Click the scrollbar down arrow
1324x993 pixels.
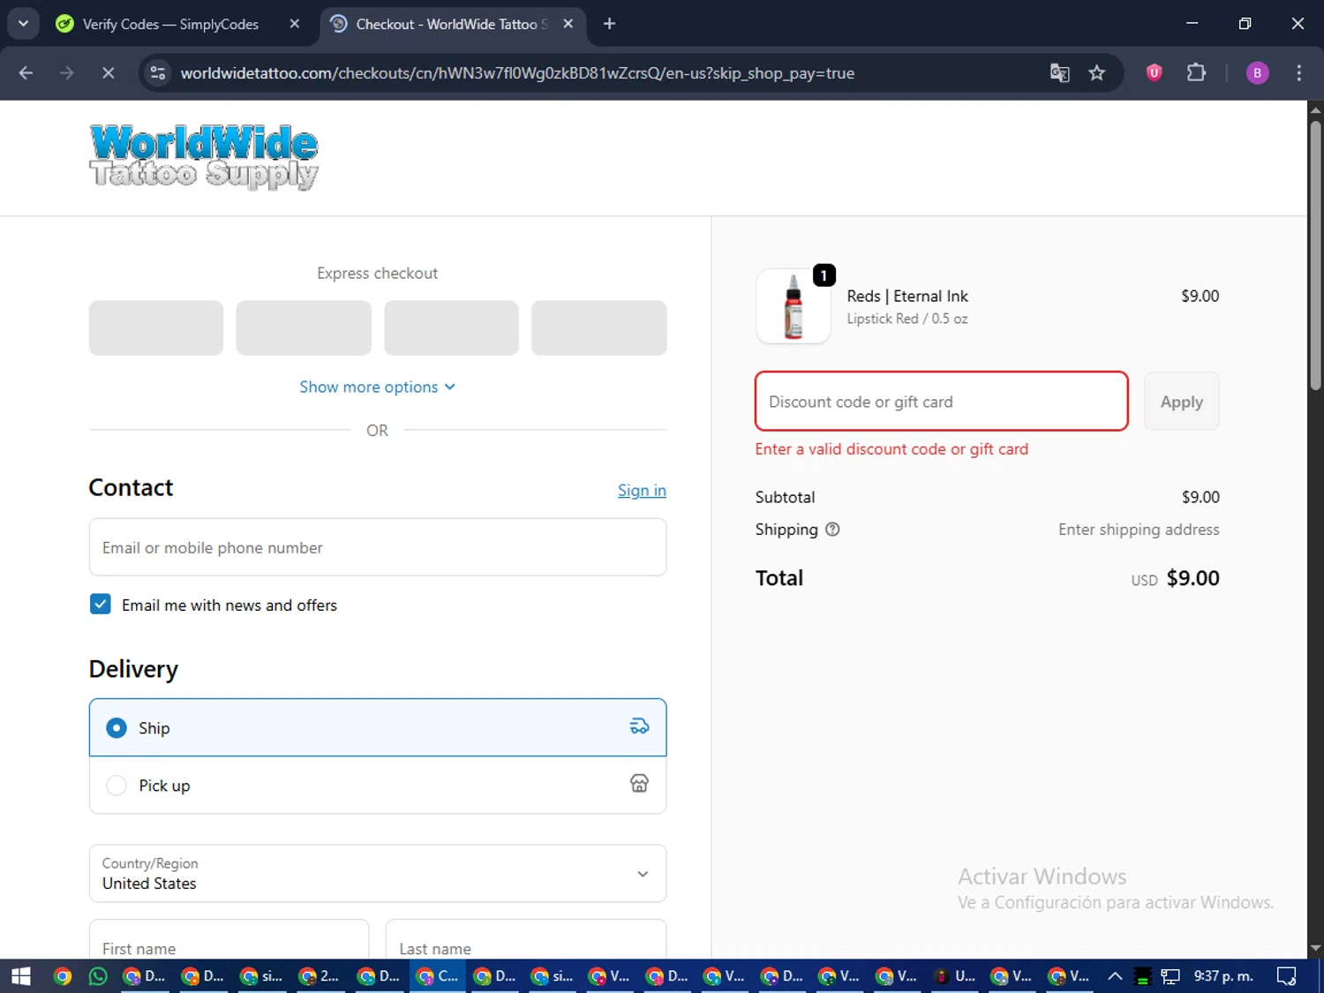pos(1315,949)
